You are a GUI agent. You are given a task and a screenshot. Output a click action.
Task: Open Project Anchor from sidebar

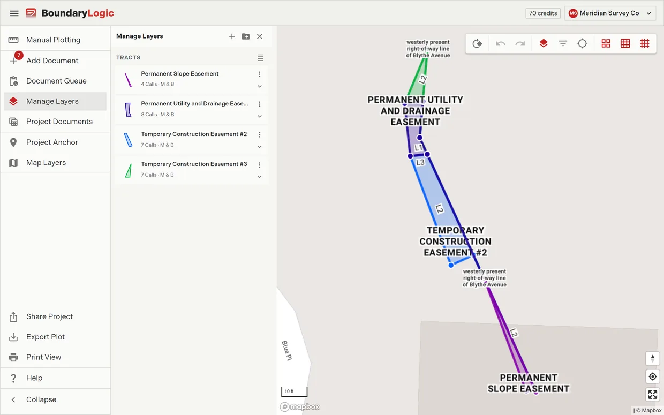pos(55,142)
